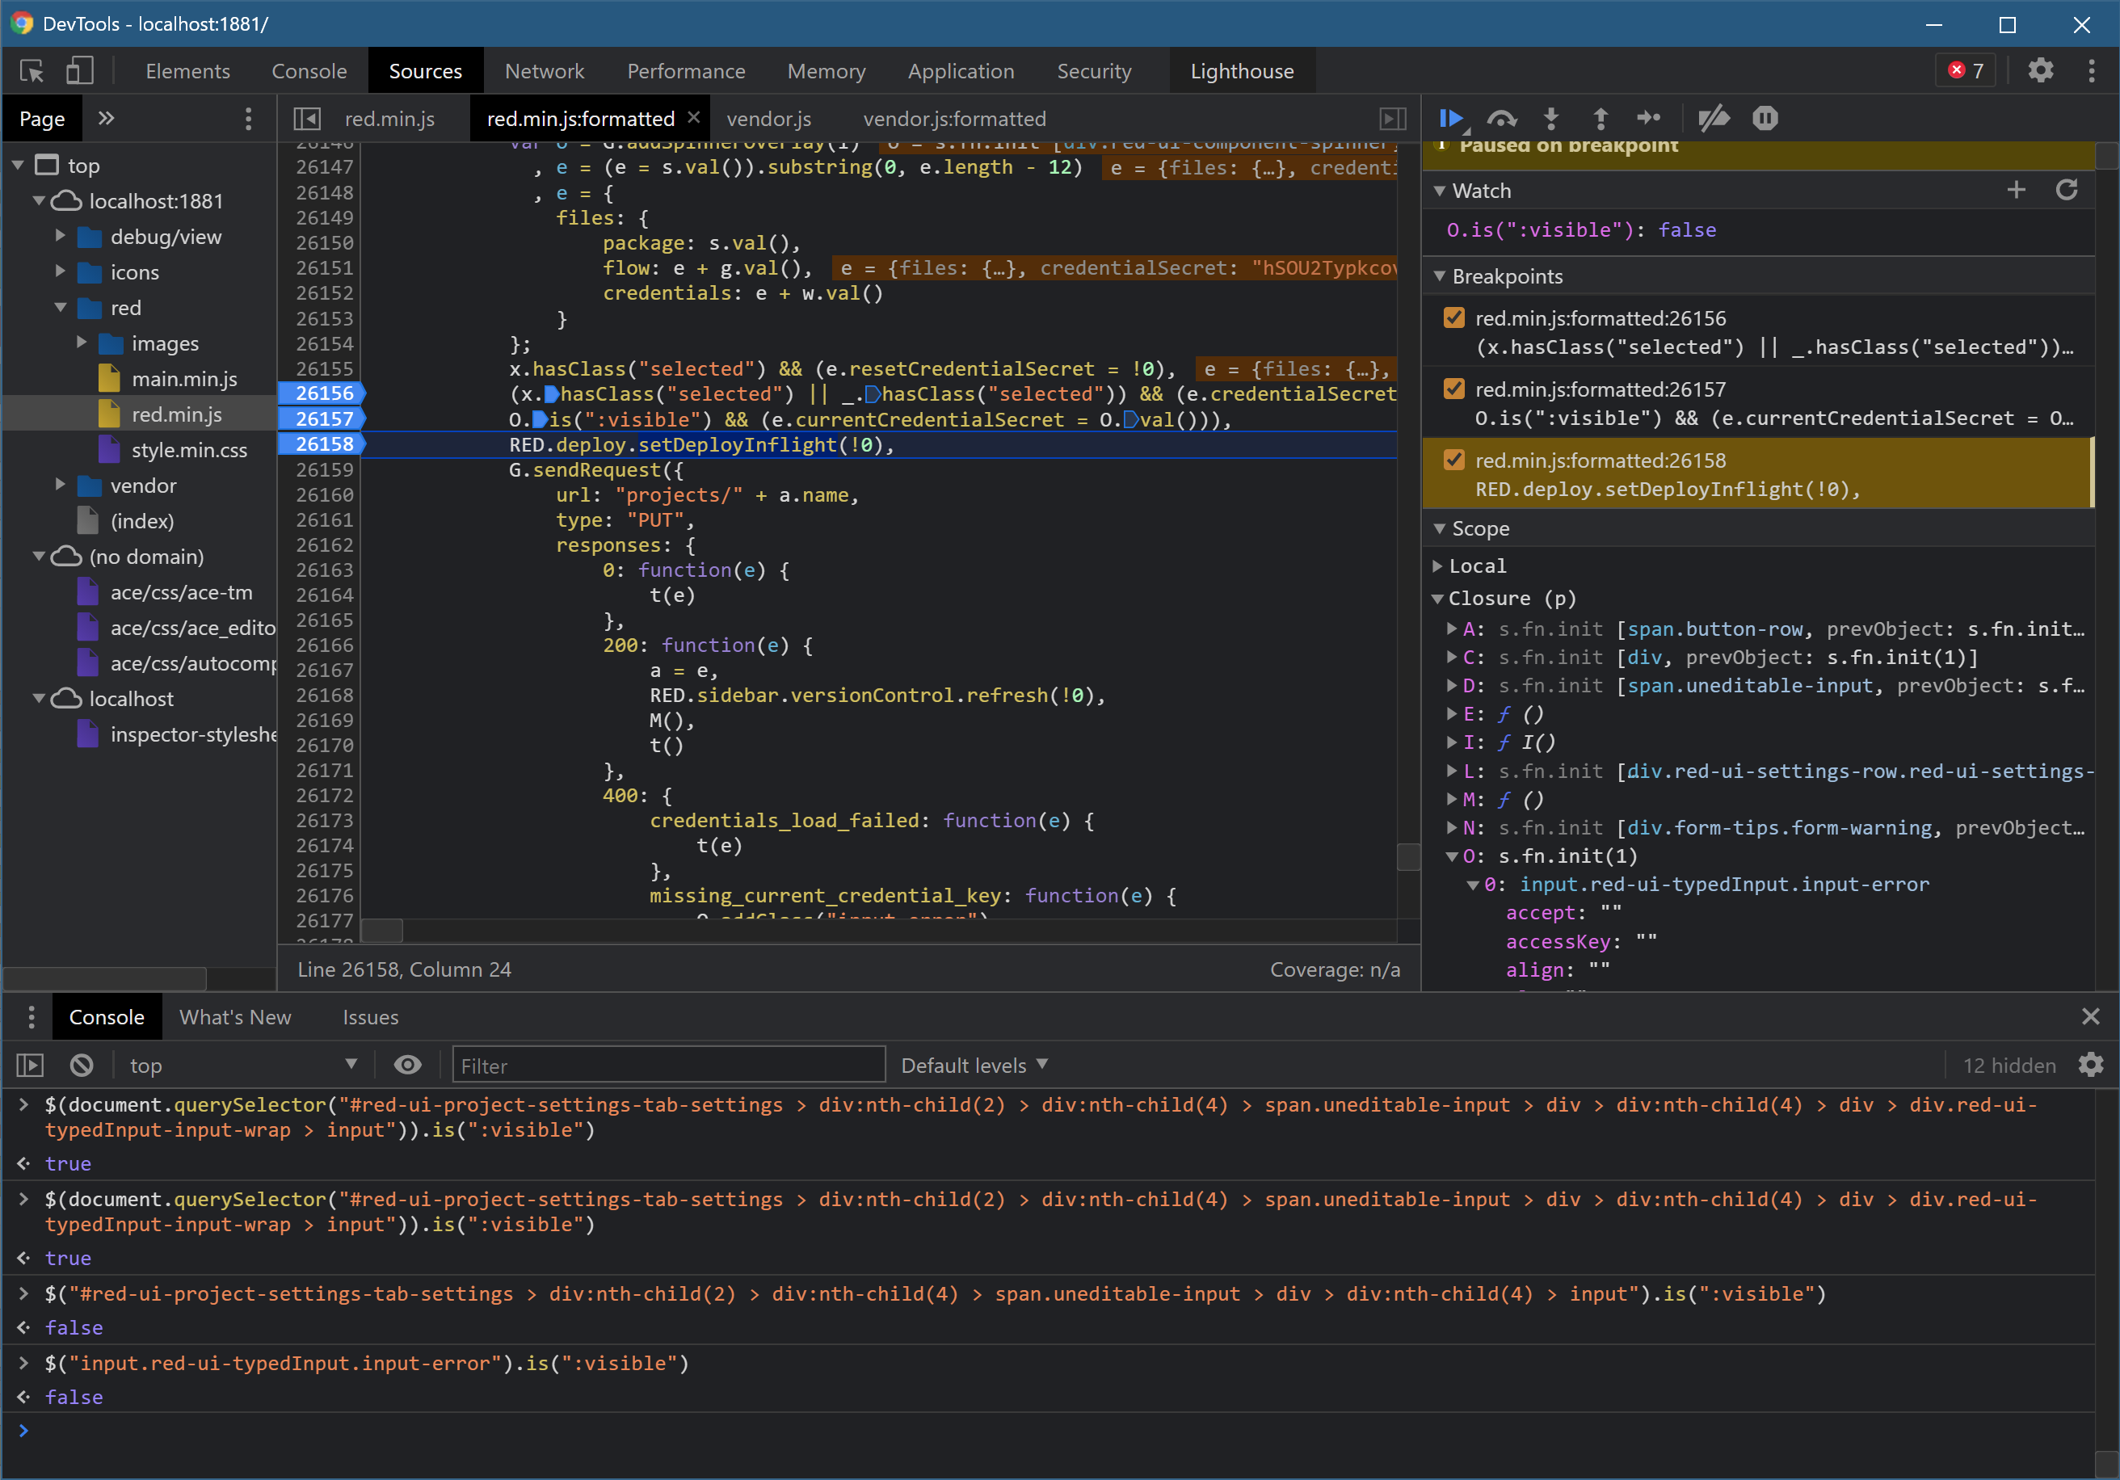Click the Step over next function call icon

pos(1501,117)
